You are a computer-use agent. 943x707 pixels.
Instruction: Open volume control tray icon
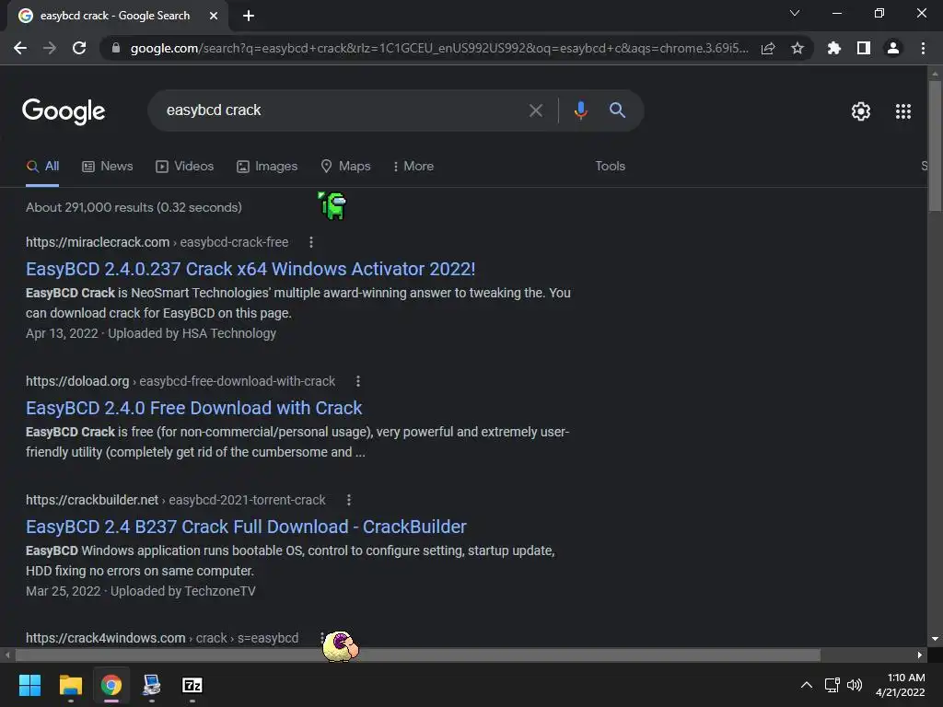click(854, 685)
